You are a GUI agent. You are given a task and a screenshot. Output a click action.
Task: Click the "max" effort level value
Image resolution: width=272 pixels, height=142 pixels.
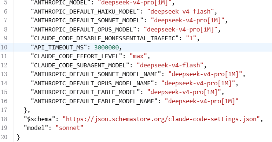pyautogui.click(x=138, y=56)
